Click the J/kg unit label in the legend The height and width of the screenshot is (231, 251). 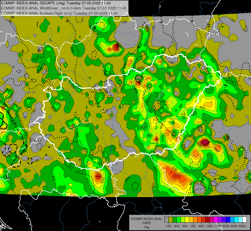(146, 227)
